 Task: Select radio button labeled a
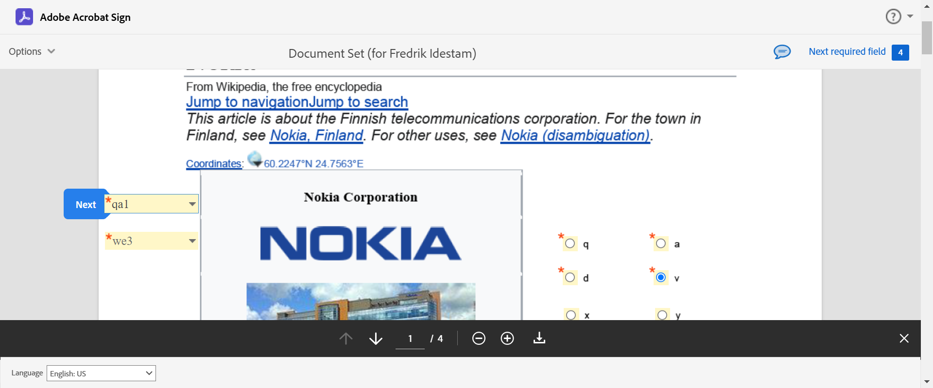[661, 243]
